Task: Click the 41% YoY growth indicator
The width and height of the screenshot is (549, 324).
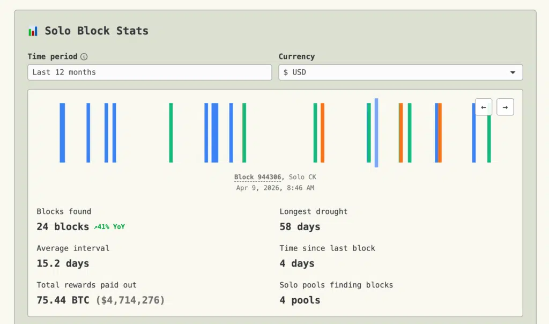Action: pyautogui.click(x=109, y=226)
